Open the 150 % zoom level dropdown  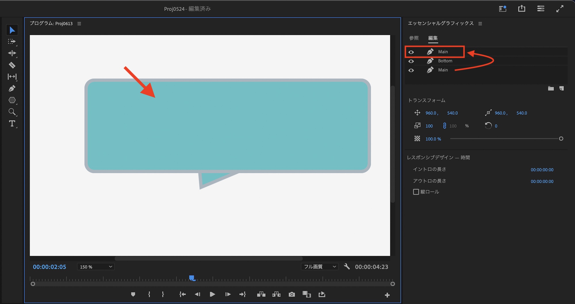pos(96,267)
